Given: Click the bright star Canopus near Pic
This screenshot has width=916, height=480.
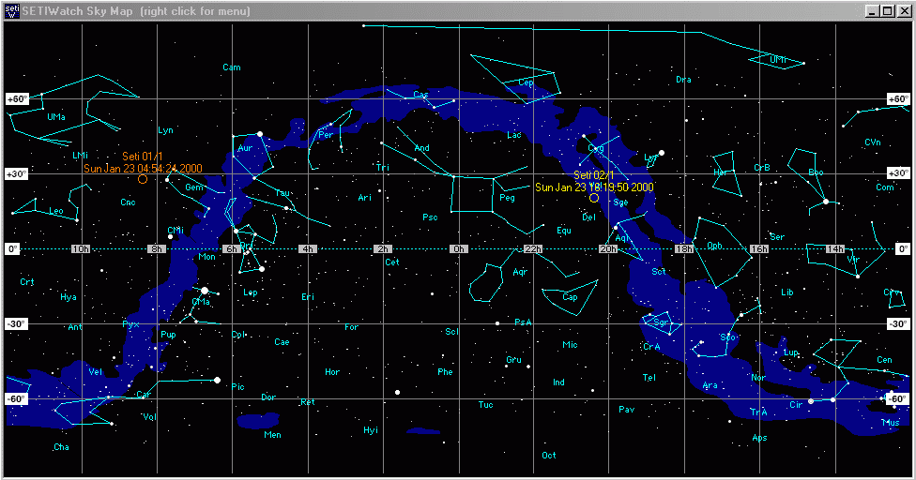Looking at the screenshot, I should coord(217,380).
